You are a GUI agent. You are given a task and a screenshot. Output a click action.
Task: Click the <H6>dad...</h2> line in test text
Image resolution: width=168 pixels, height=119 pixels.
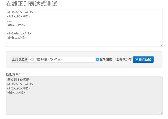(19, 33)
